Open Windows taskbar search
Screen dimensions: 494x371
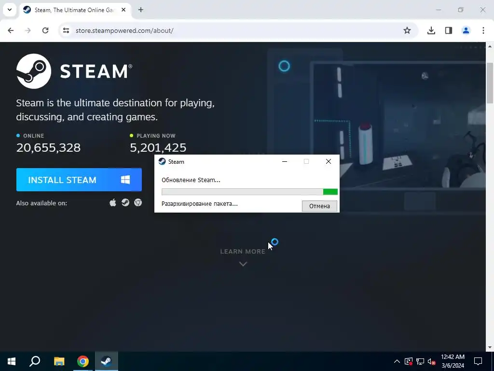click(x=35, y=361)
